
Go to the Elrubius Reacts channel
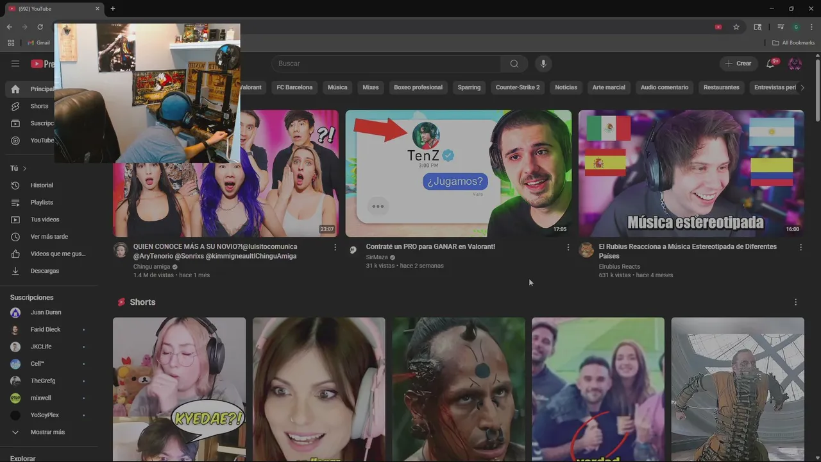coord(620,266)
